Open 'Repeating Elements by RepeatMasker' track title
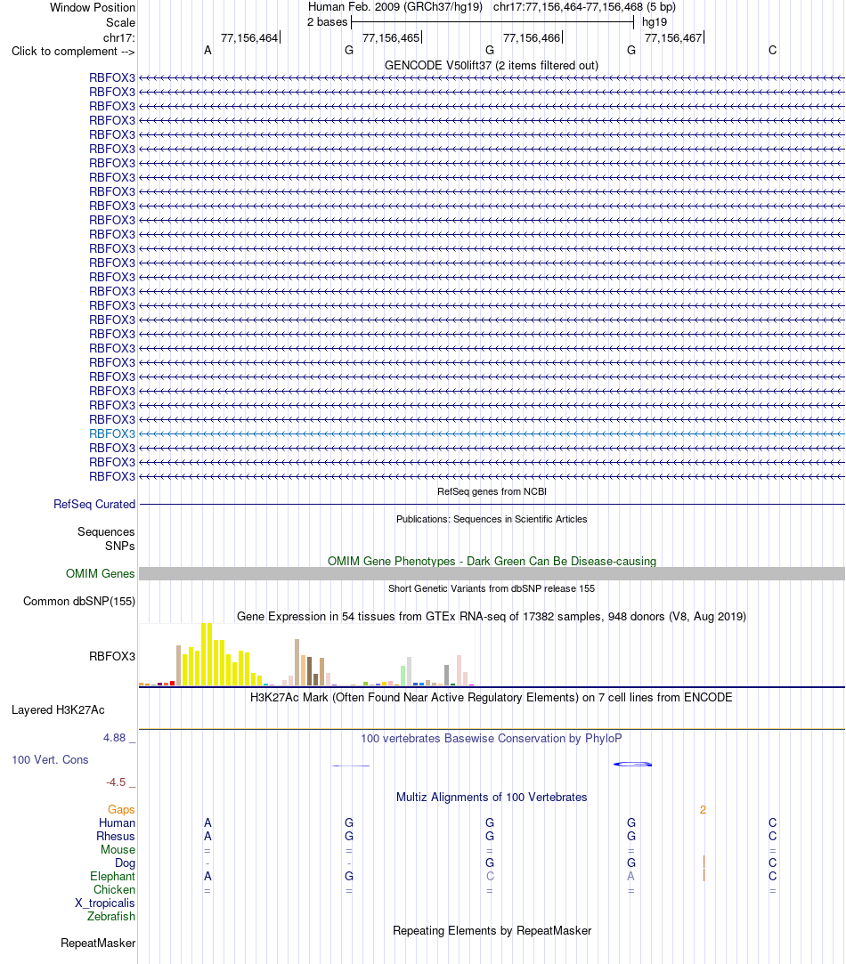 coord(492,930)
